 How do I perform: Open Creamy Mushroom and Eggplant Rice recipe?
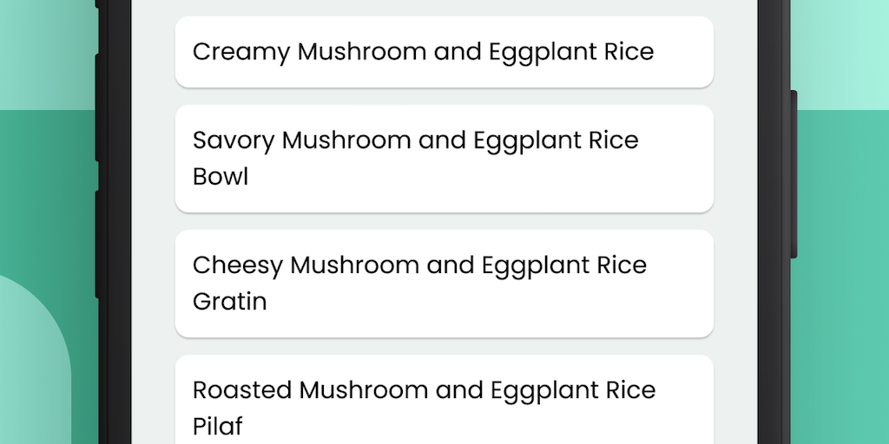tap(444, 52)
